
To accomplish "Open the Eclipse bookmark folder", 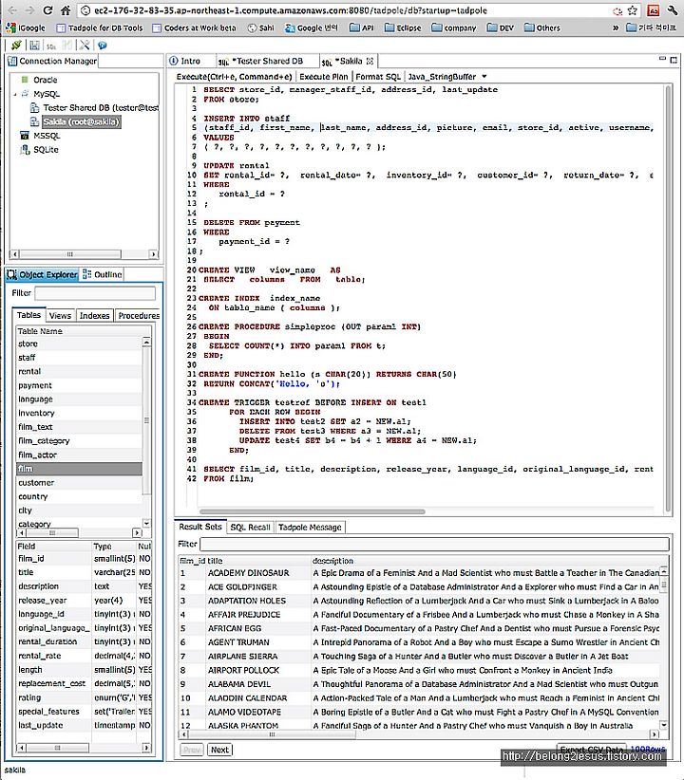I will tap(403, 28).
